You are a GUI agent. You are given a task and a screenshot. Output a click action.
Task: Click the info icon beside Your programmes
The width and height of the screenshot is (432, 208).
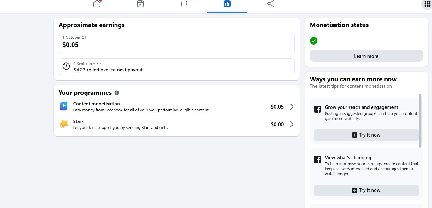[x=117, y=93]
